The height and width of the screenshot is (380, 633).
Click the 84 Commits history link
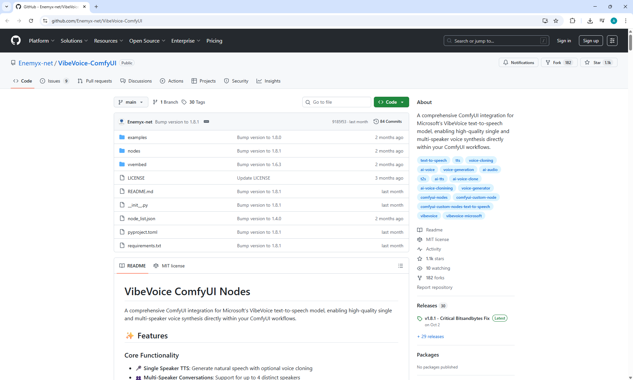tap(388, 121)
